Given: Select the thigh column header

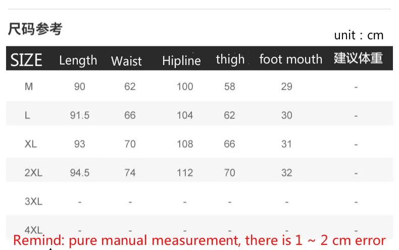Looking at the screenshot, I should click(x=230, y=59).
